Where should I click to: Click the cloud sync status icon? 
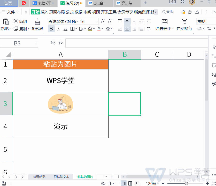click(x=183, y=12)
